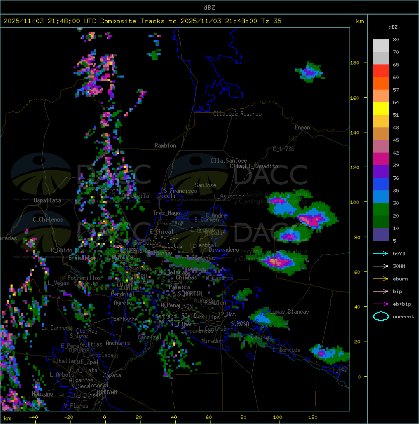Image resolution: width=419 pixels, height=424 pixels.
Task: Click the 'Composite Tracks' header text
Action: (x=132, y=21)
